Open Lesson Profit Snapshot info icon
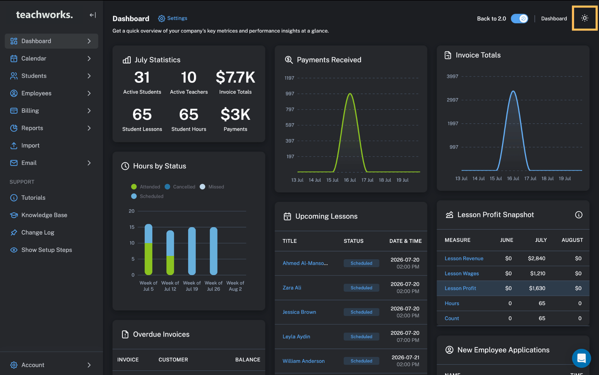The width and height of the screenshot is (599, 375). [579, 215]
